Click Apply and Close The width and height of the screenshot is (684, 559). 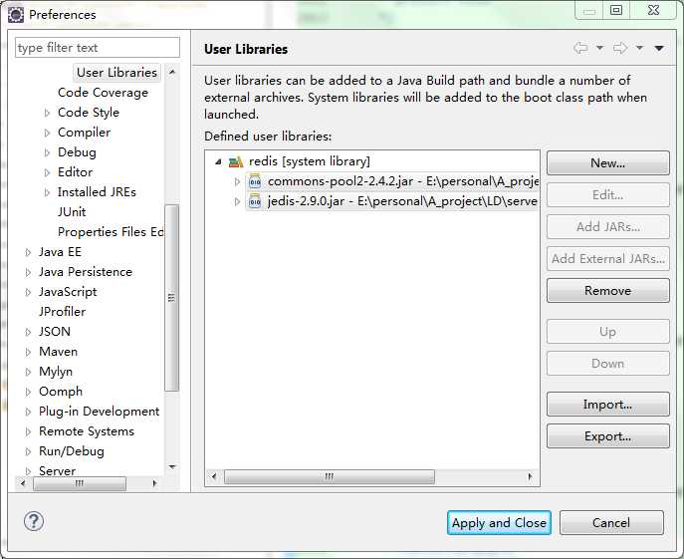(499, 523)
